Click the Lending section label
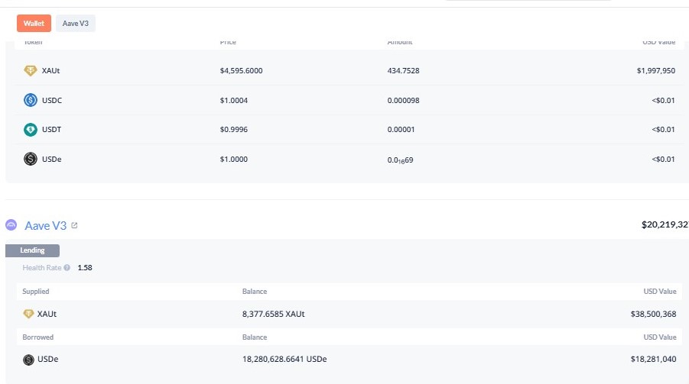Image resolution: width=689 pixels, height=384 pixels. tap(32, 250)
